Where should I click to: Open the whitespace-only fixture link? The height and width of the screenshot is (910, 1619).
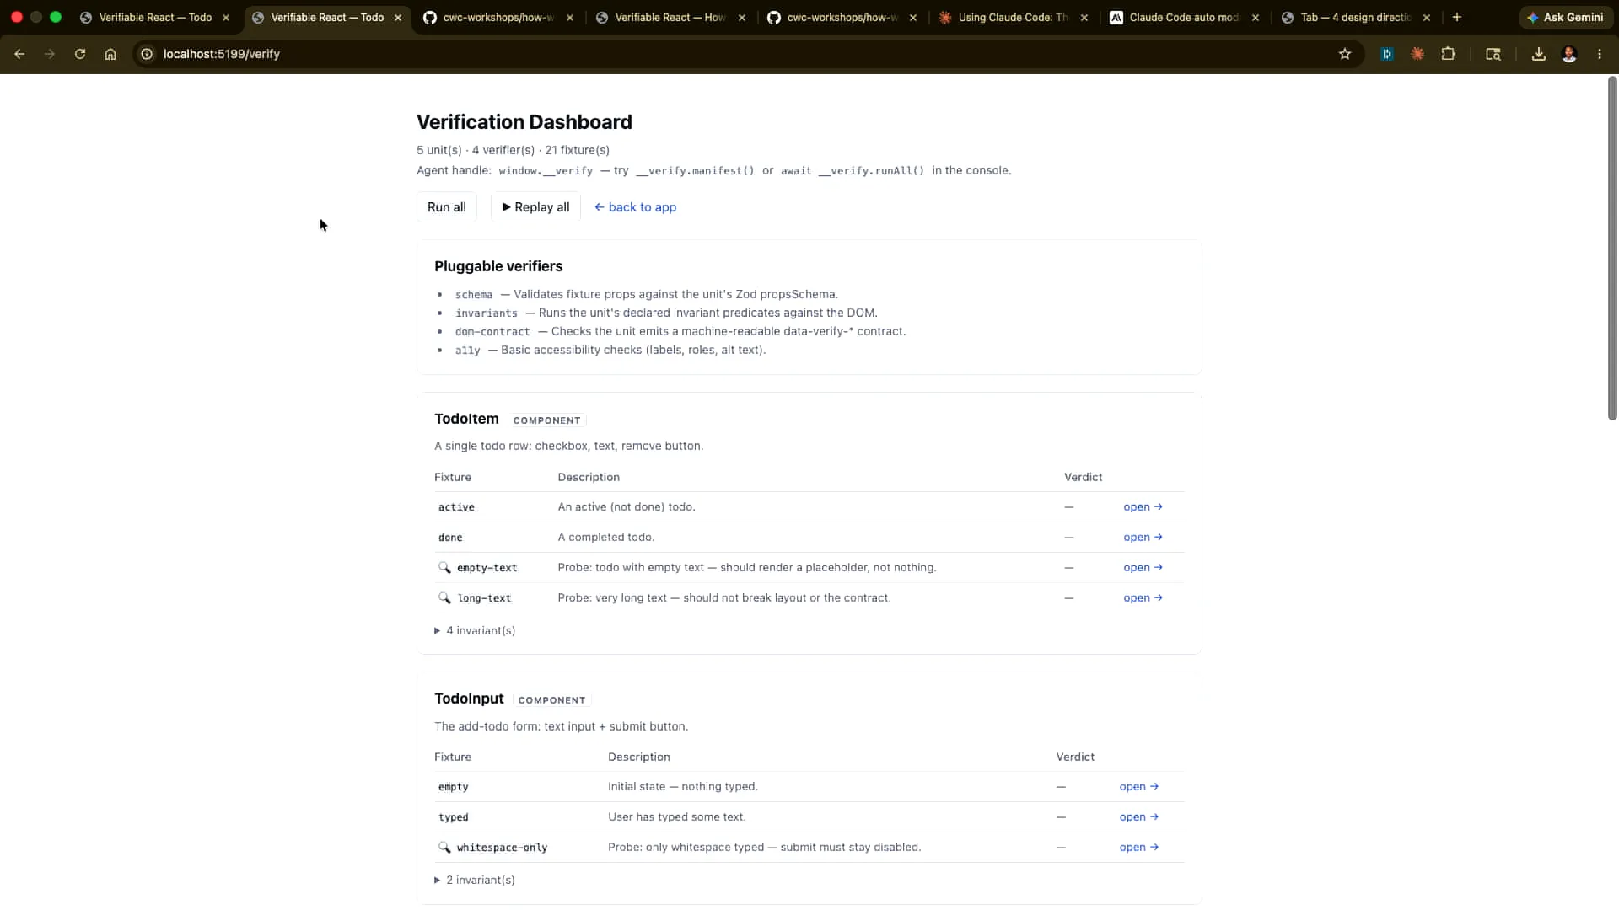click(1138, 847)
